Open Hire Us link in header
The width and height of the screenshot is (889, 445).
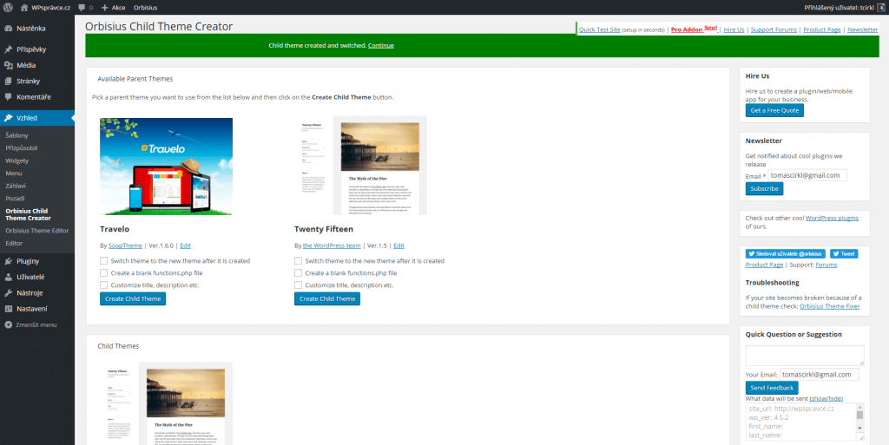734,29
